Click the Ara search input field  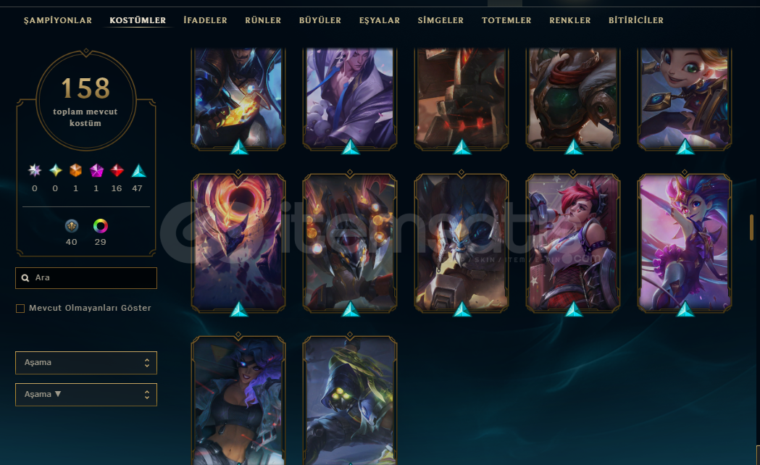86,278
